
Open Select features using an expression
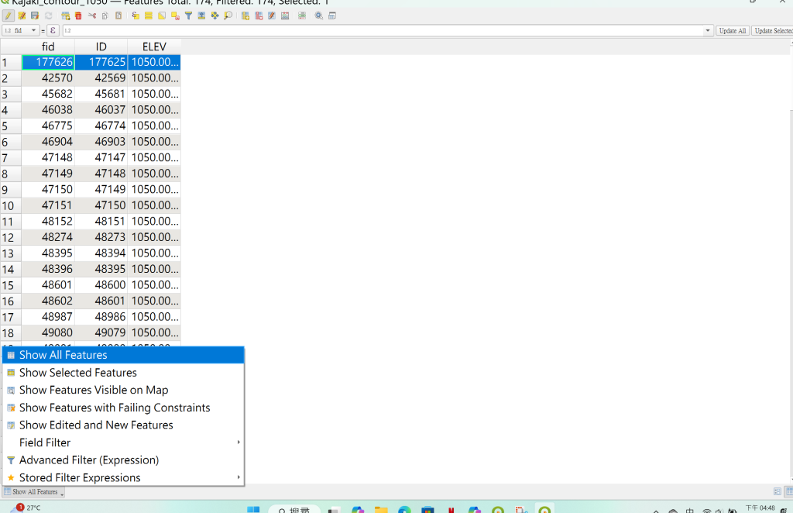[136, 15]
